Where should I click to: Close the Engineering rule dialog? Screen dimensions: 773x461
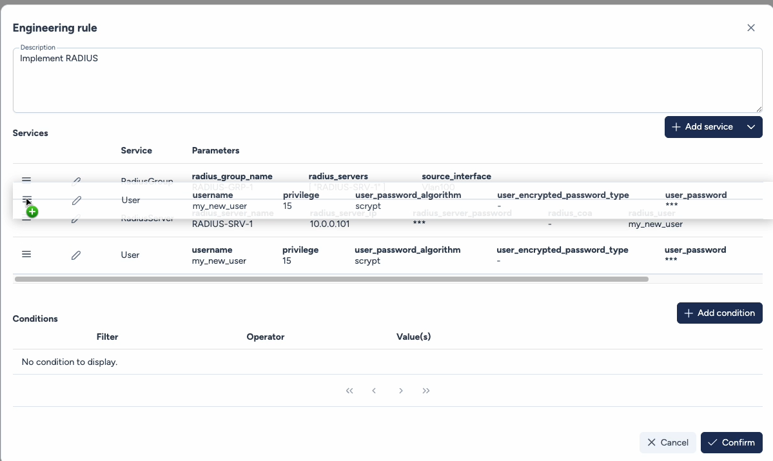click(x=750, y=28)
